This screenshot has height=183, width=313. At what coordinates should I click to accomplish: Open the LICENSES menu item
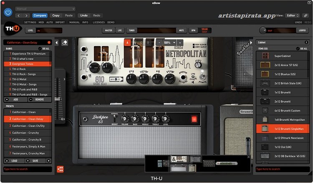(x=98, y=22)
